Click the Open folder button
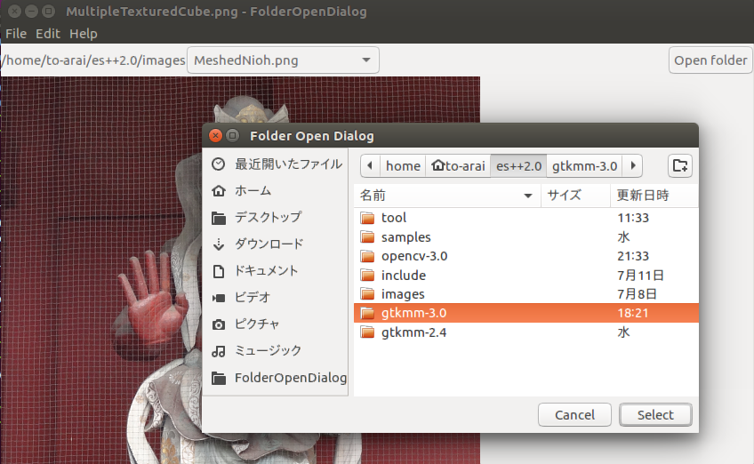 (710, 60)
